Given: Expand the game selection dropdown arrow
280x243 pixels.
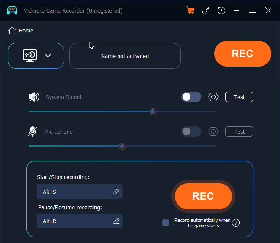Looking at the screenshot, I should [48, 56].
